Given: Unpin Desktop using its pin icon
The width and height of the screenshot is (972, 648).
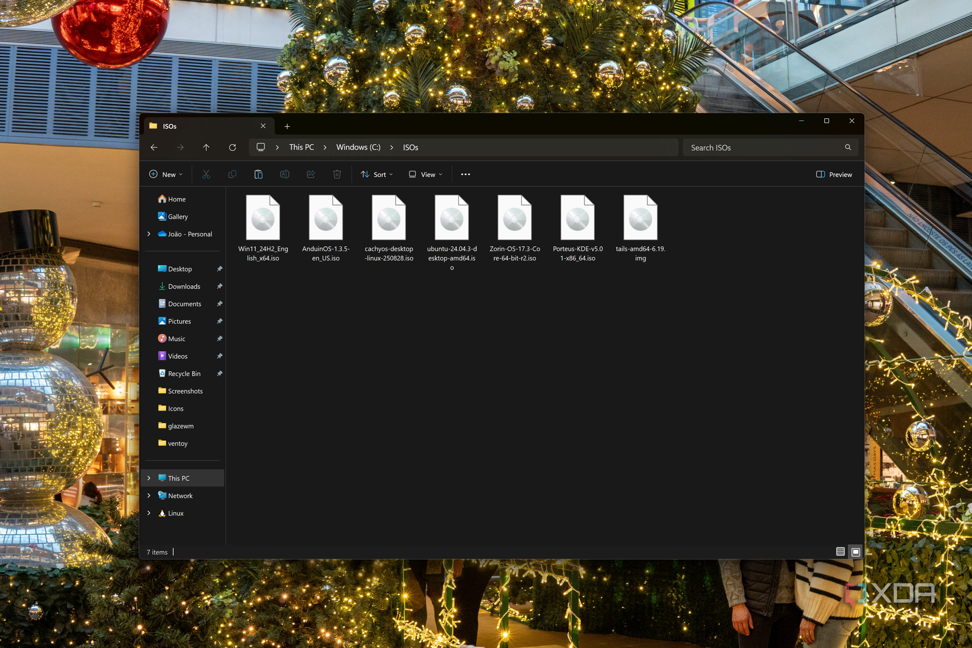Looking at the screenshot, I should (x=220, y=269).
